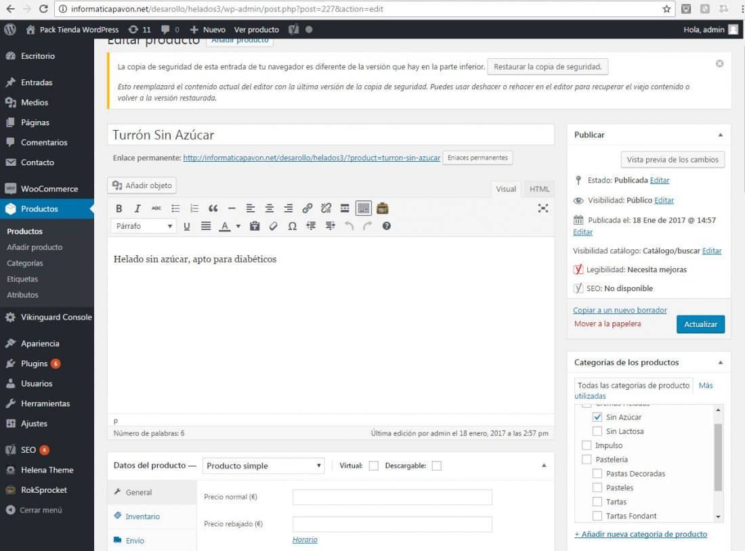
Task: Enable distraction-free writing mode
Action: click(x=542, y=208)
